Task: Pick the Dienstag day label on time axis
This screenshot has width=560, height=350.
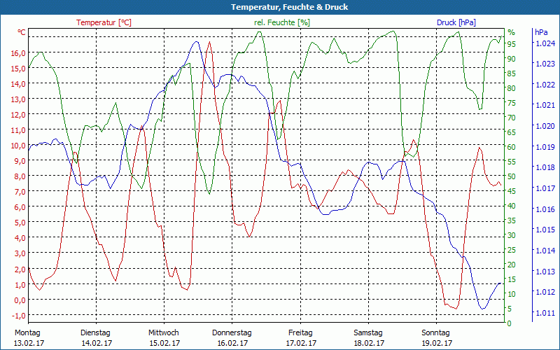Action: (96, 332)
